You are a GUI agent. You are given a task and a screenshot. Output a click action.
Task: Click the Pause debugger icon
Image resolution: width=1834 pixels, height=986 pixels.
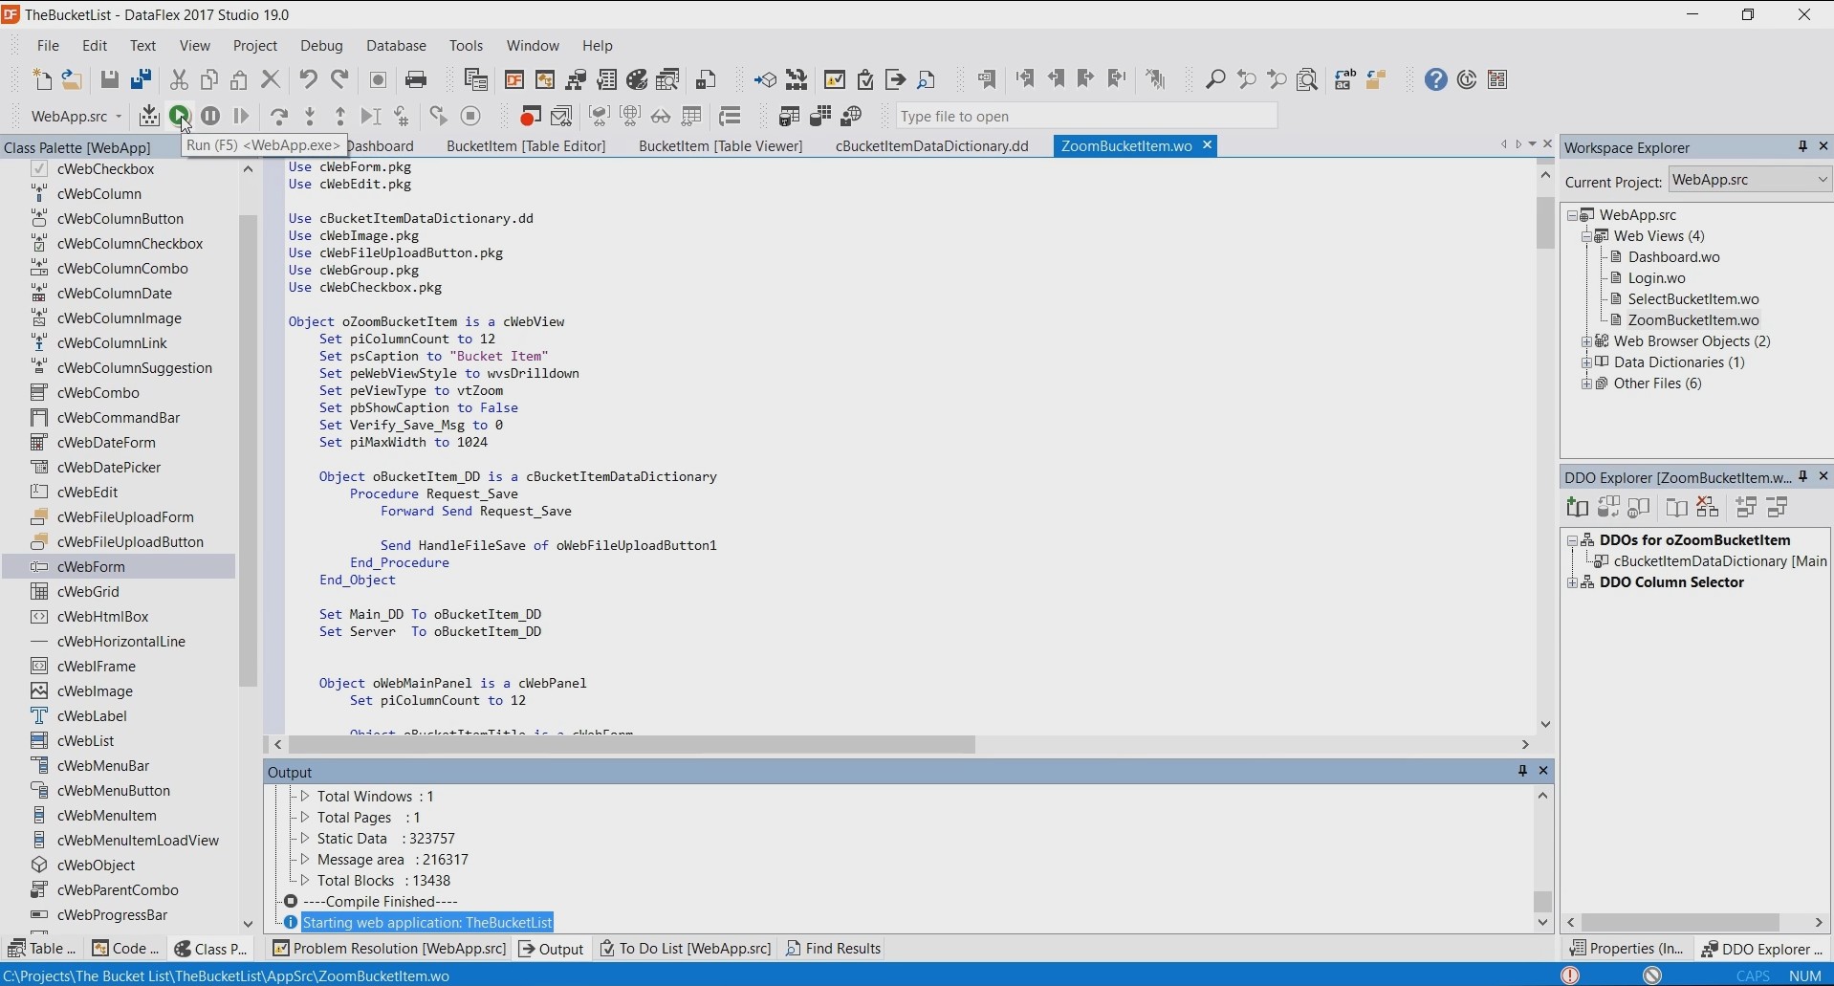(x=210, y=116)
